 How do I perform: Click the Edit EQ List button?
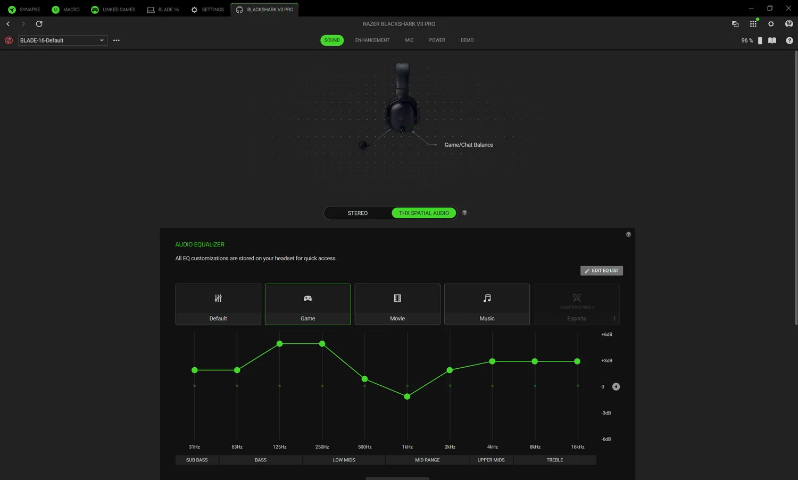601,271
